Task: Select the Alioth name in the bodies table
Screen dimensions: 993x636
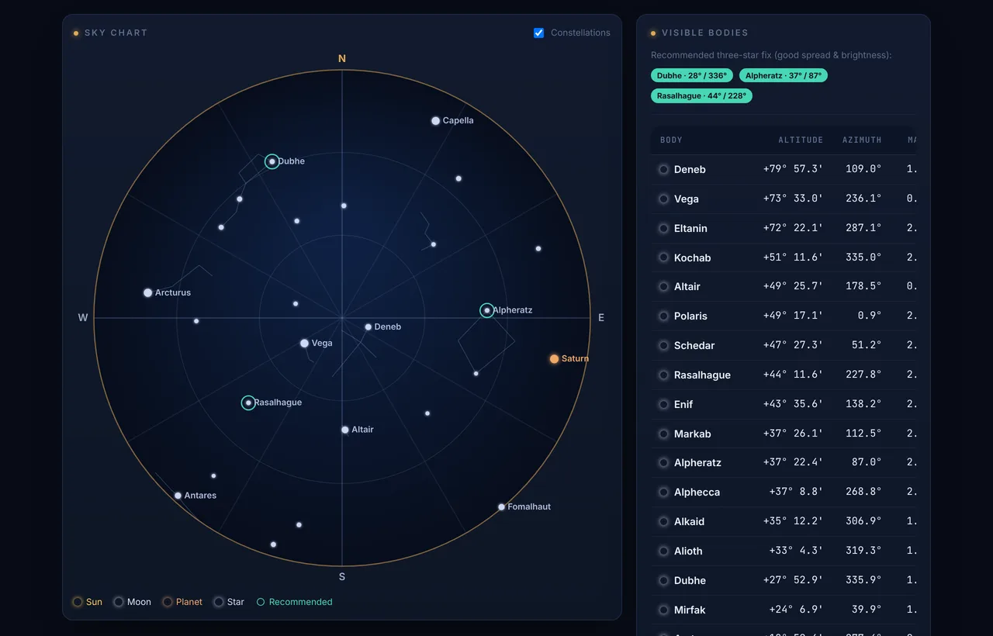Action: click(x=688, y=551)
